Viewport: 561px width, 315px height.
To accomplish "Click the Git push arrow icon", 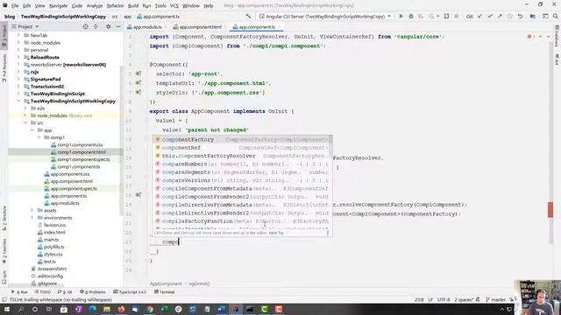I will (500, 16).
